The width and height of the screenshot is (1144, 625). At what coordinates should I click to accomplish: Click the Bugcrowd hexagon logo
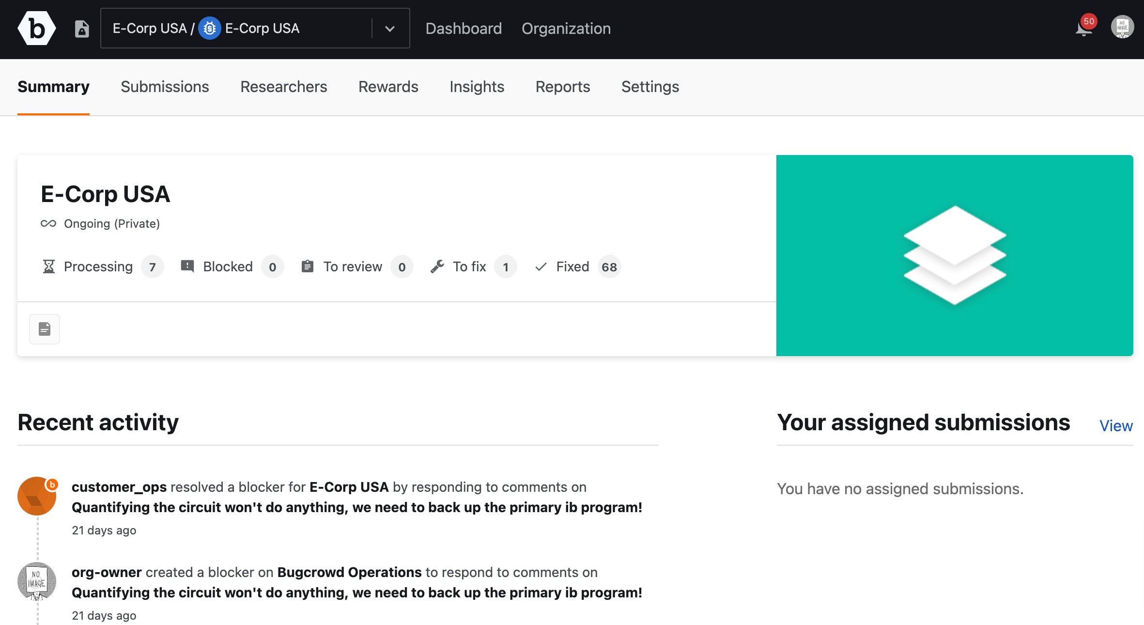[x=37, y=29]
